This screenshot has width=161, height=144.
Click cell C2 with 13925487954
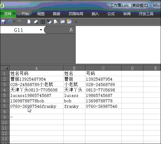pos(103,79)
